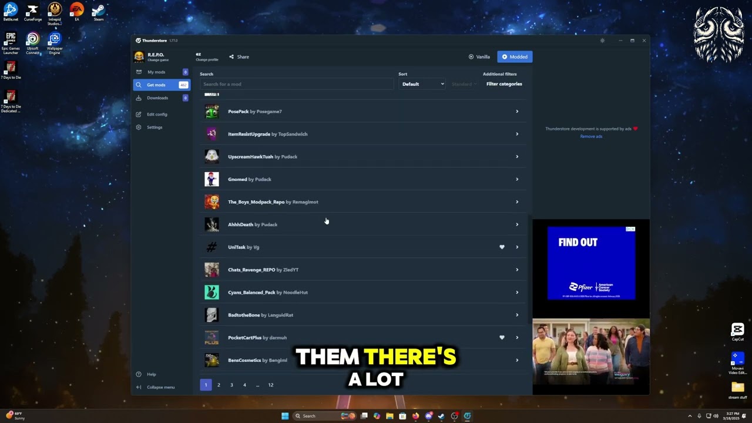Expand the Chats_Revenge_REPO row chevron
The width and height of the screenshot is (752, 423).
point(517,270)
